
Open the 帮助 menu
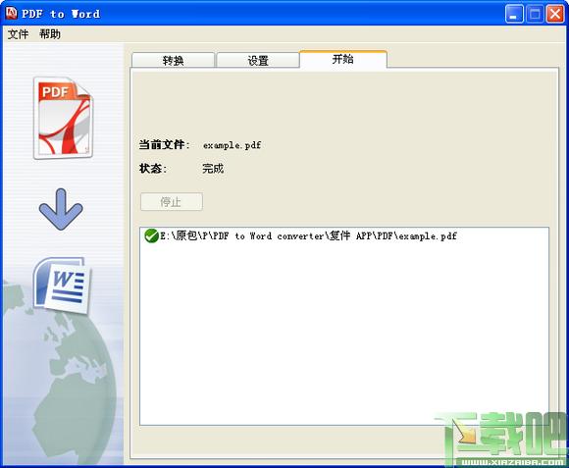[50, 34]
